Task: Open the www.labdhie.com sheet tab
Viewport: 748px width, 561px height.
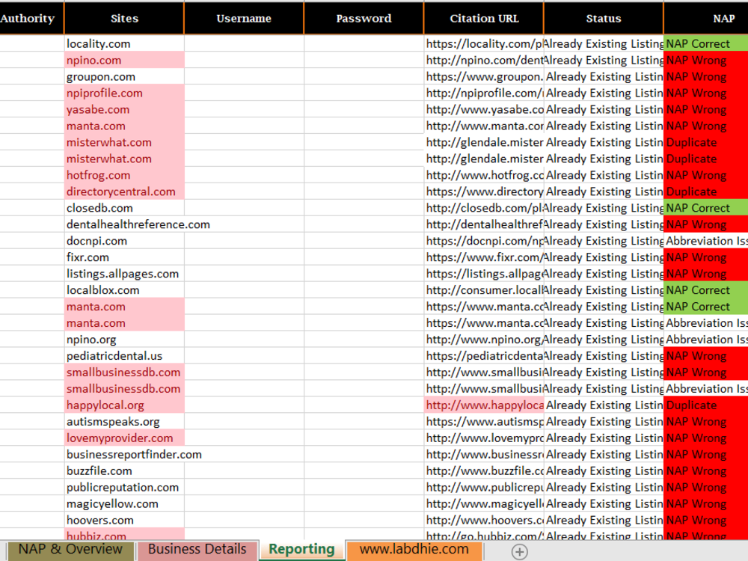Action: point(414,550)
